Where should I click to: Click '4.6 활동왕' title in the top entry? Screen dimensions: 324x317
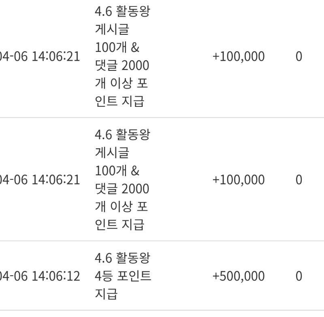[122, 12]
